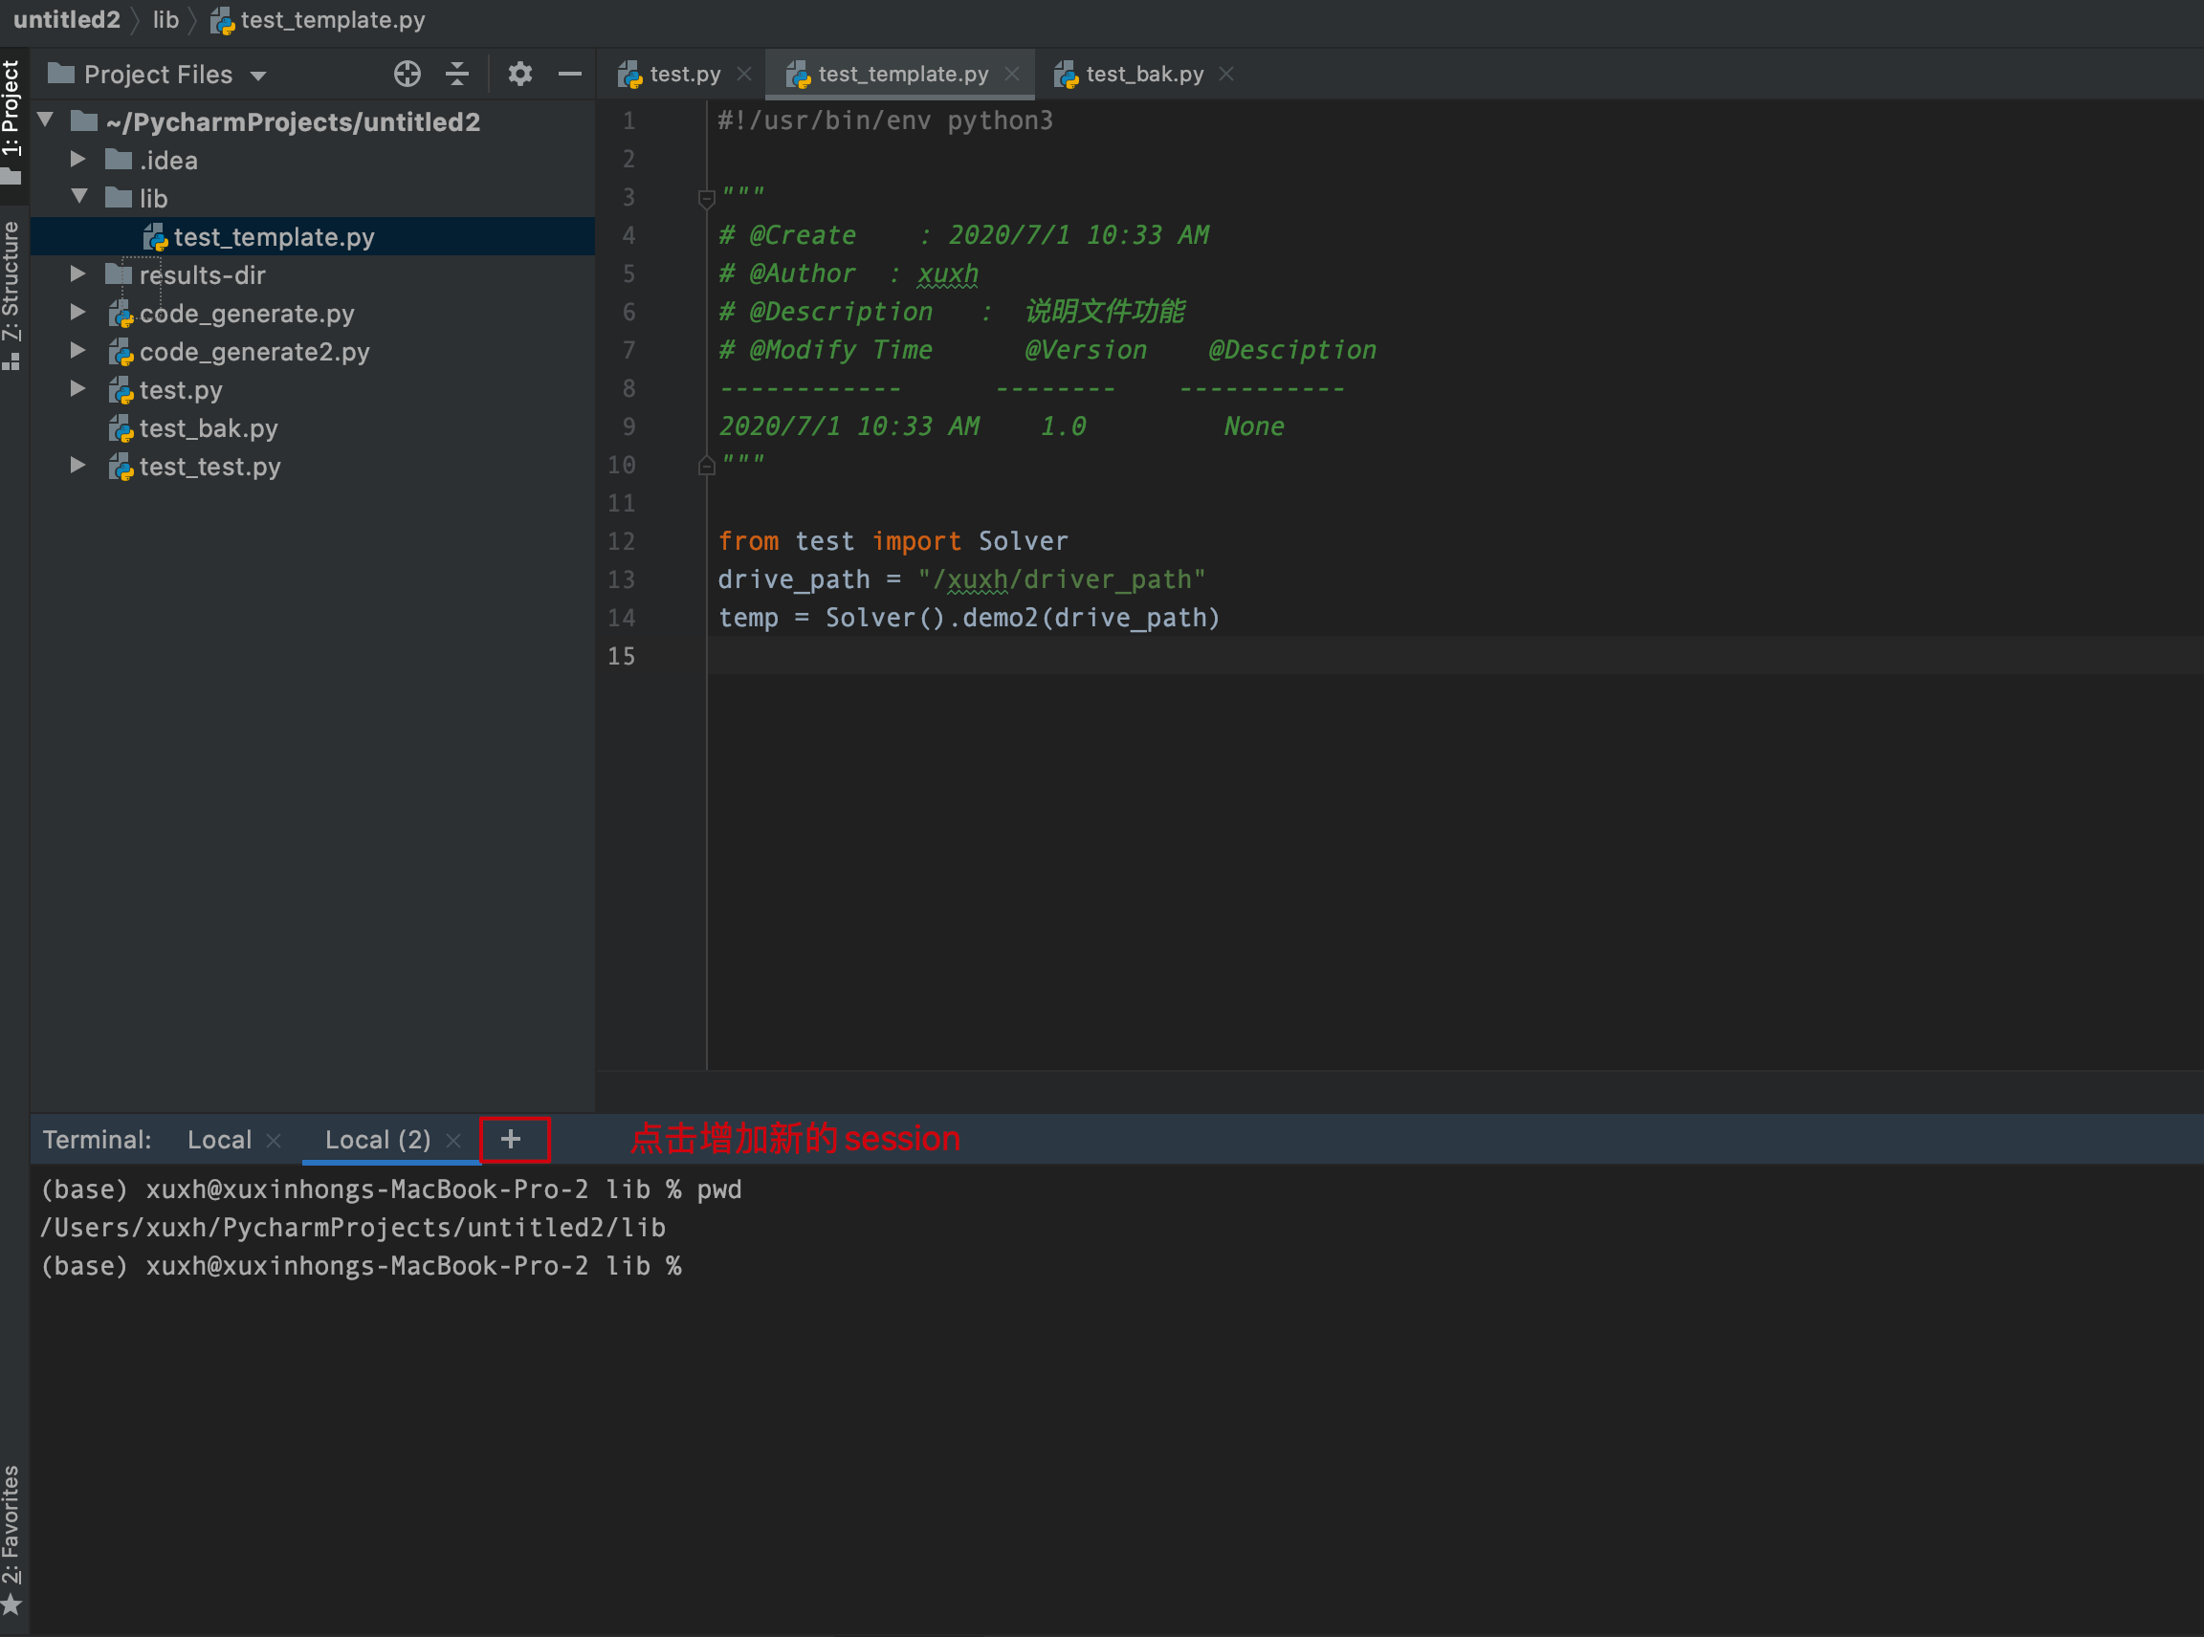Click the @Description comment line
2204x1637 pixels.
tap(952, 311)
